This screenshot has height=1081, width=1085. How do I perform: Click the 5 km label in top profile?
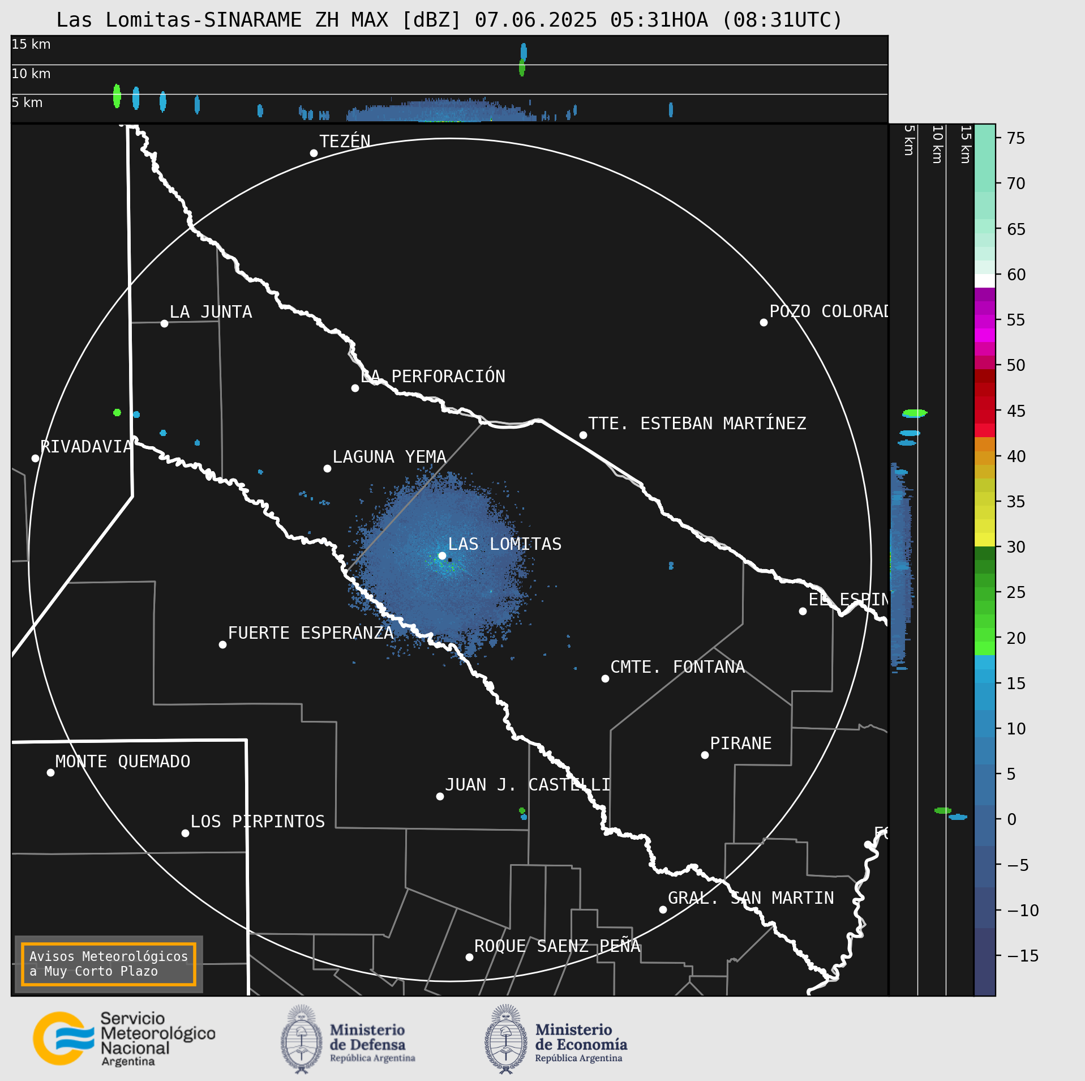coord(27,102)
